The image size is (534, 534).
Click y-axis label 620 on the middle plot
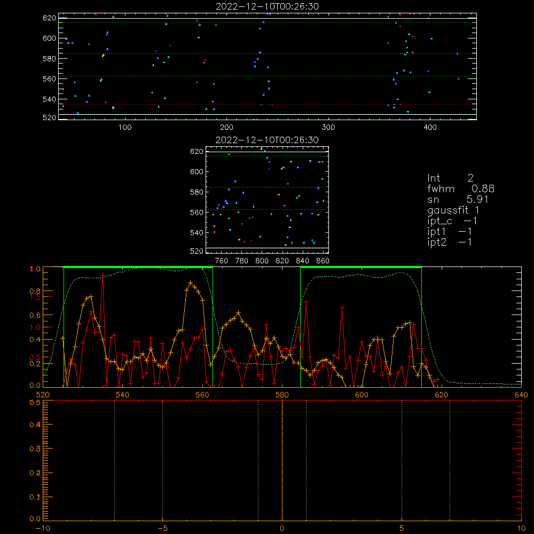coord(197,151)
